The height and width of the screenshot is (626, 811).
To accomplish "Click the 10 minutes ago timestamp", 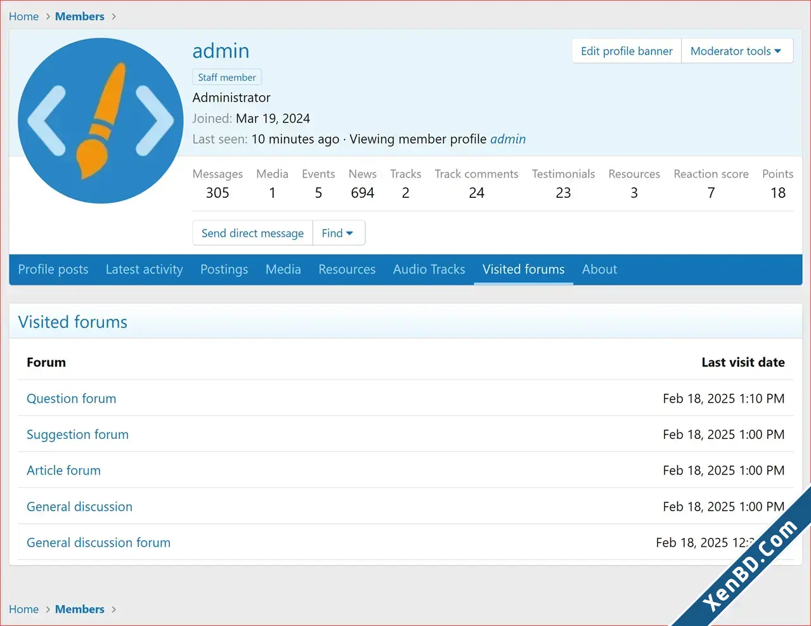I will [x=295, y=139].
